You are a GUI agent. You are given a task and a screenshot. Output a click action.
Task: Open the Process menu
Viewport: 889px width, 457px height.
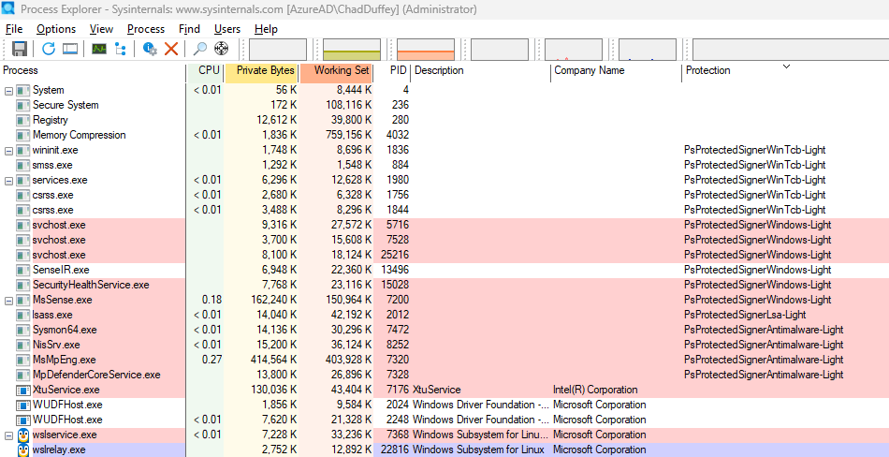coord(146,29)
